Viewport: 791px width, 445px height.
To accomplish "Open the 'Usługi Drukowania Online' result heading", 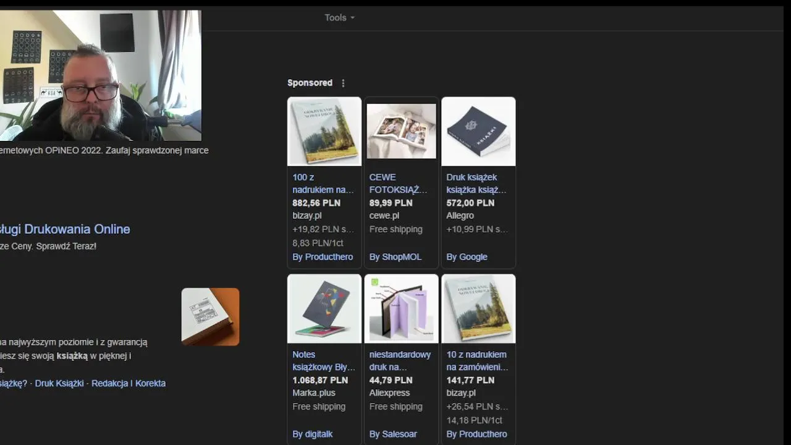I will point(65,229).
